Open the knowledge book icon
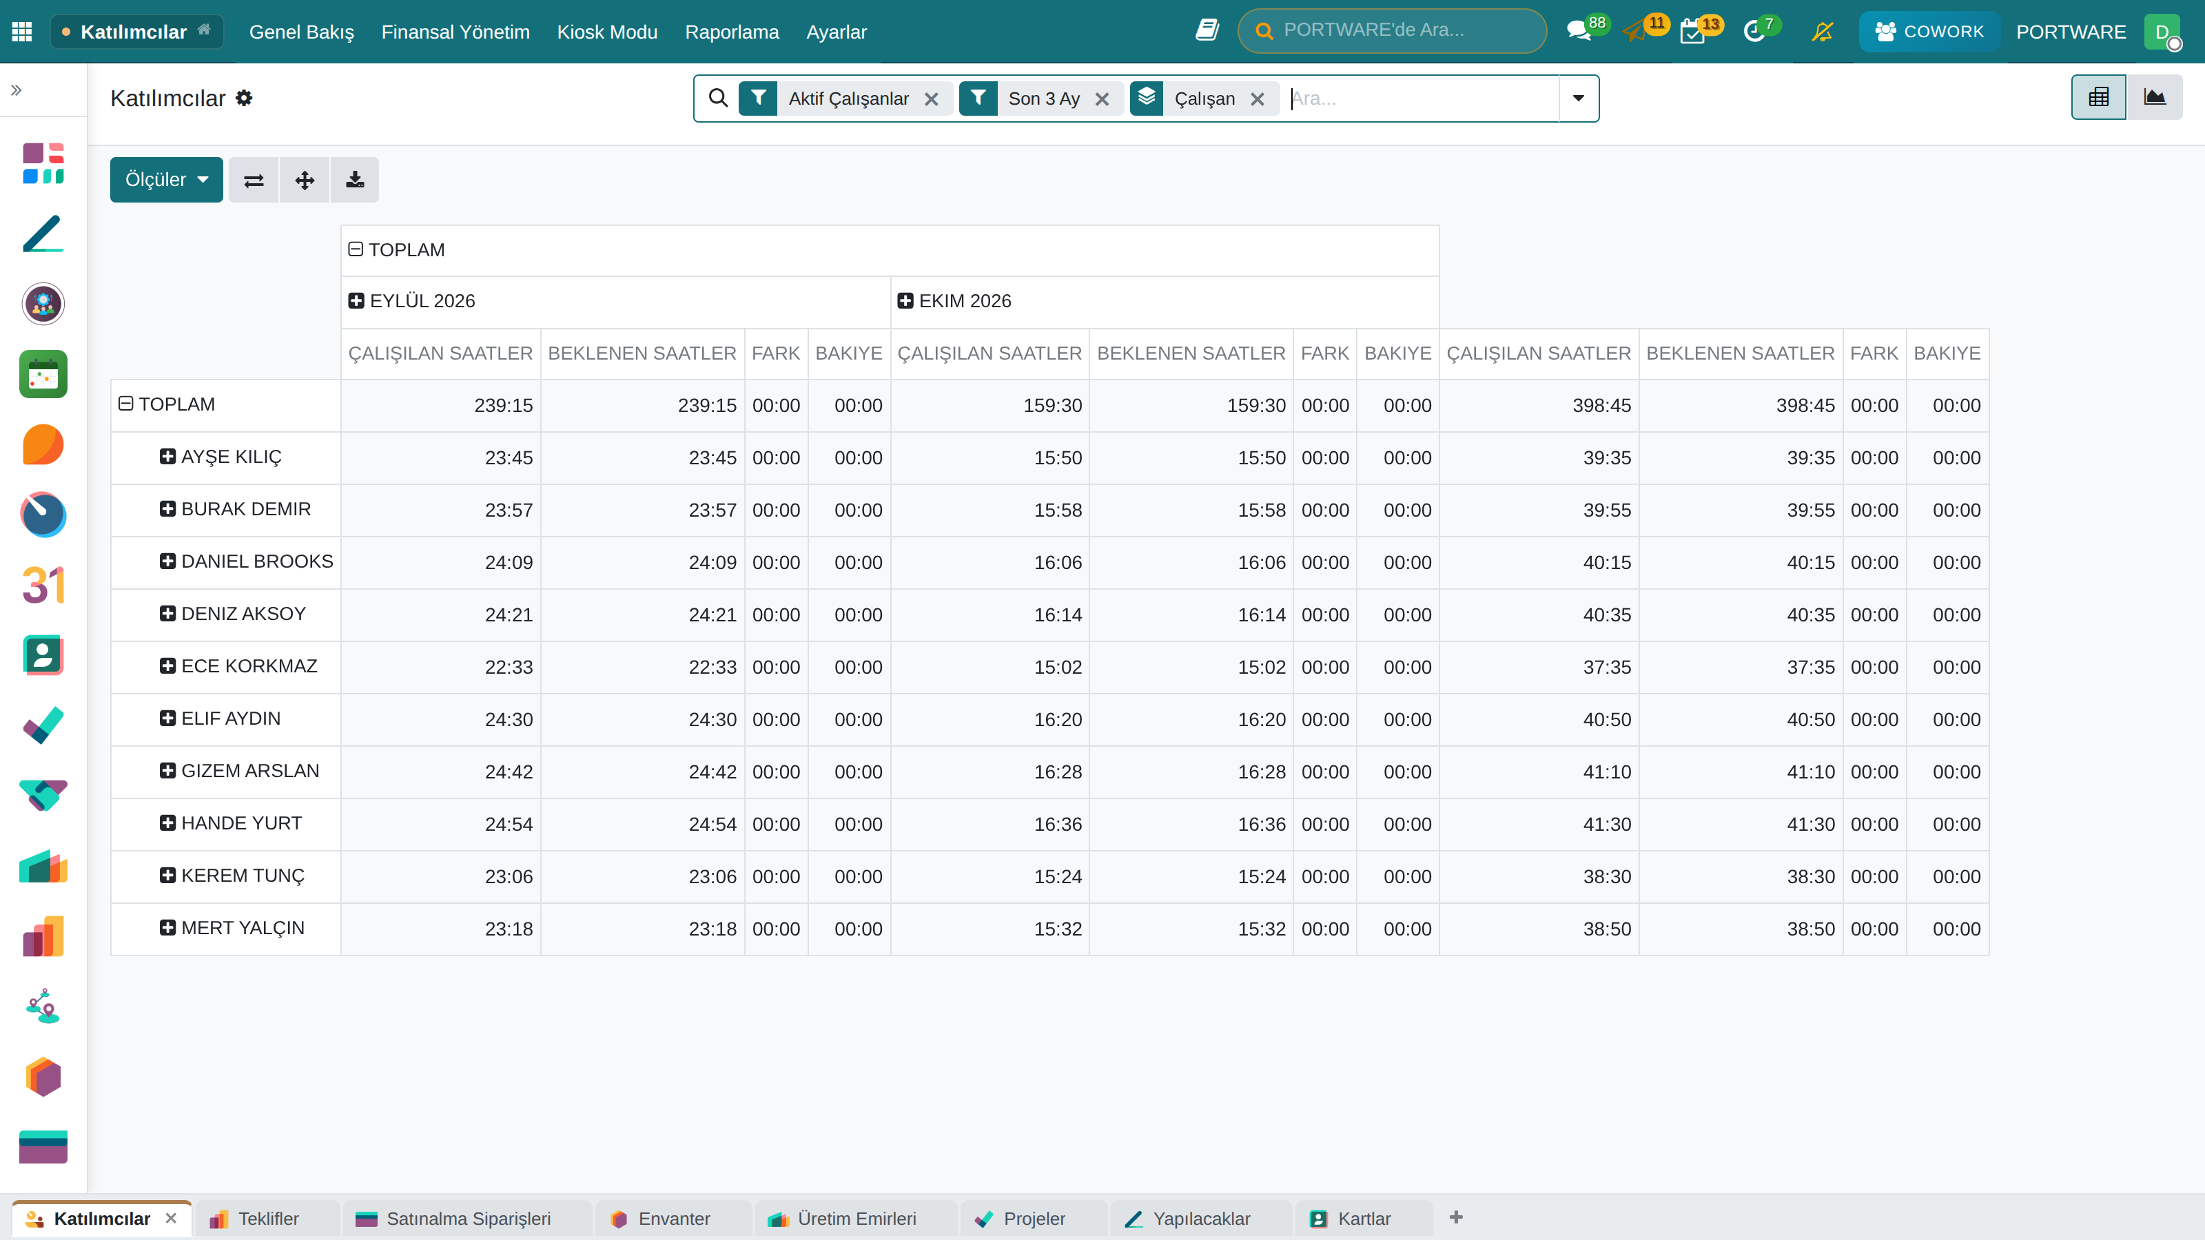The image size is (2205, 1240). point(1207,31)
